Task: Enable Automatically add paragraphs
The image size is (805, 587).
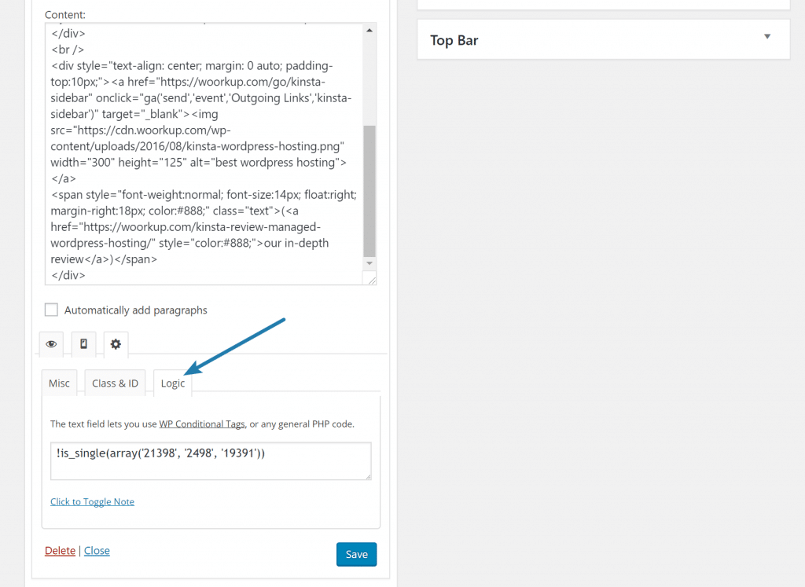Action: click(x=51, y=310)
